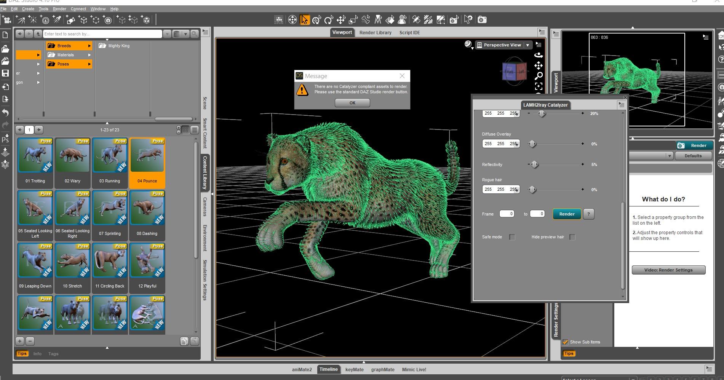Click the toolbar camera Render icon
This screenshot has width=724, height=380.
point(482,20)
